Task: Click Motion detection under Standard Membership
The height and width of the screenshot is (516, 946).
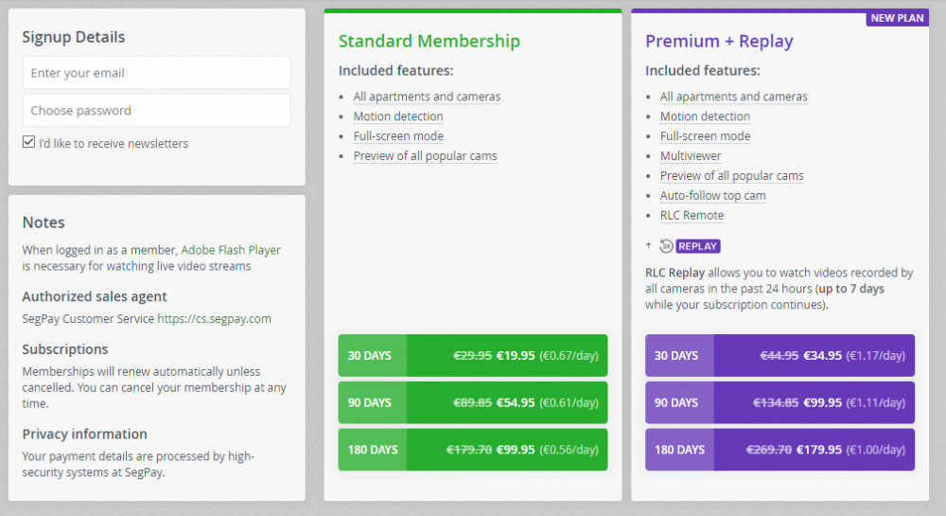Action: 398,116
